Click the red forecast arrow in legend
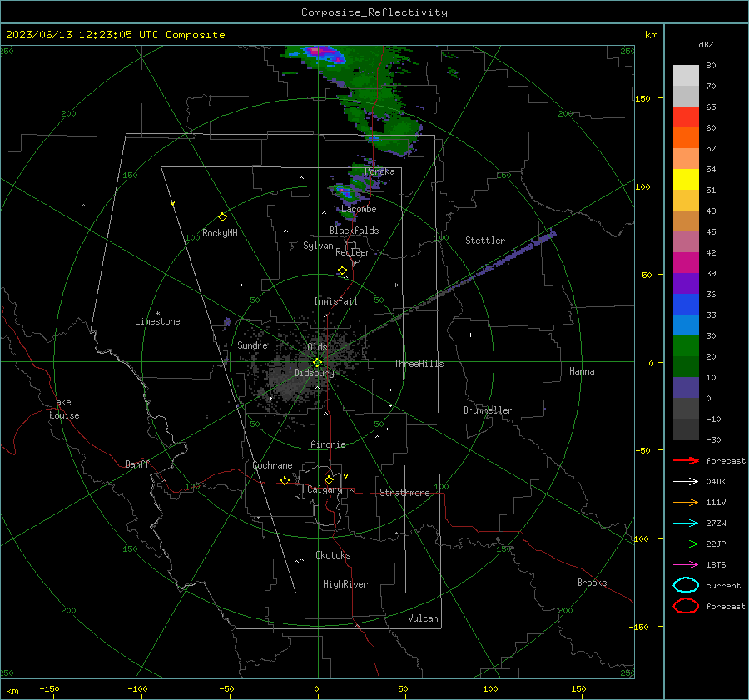The width and height of the screenshot is (749, 700). pos(686,460)
